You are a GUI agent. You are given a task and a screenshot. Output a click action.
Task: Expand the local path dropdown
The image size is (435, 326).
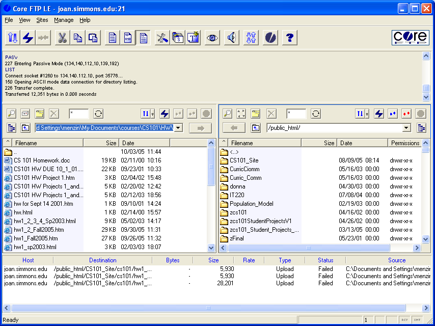pyautogui.click(x=178, y=128)
